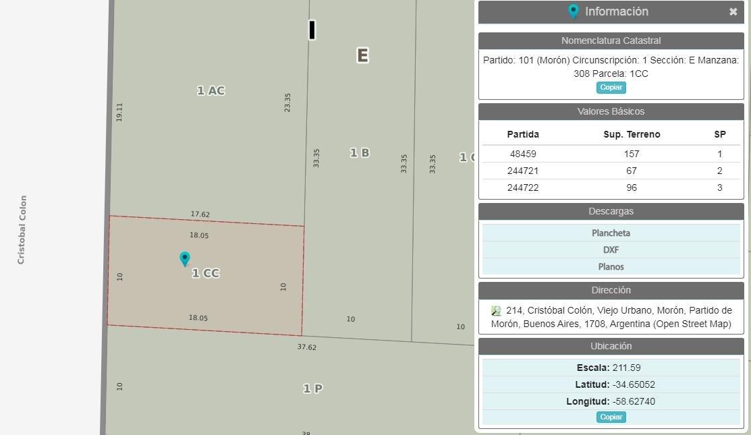Click the pin icon in Información header
751x435 pixels.
pyautogui.click(x=574, y=11)
